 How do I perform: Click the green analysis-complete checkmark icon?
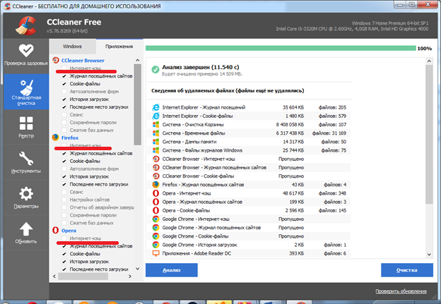(x=155, y=69)
